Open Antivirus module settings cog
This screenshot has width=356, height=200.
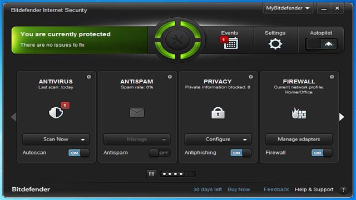tap(89, 77)
